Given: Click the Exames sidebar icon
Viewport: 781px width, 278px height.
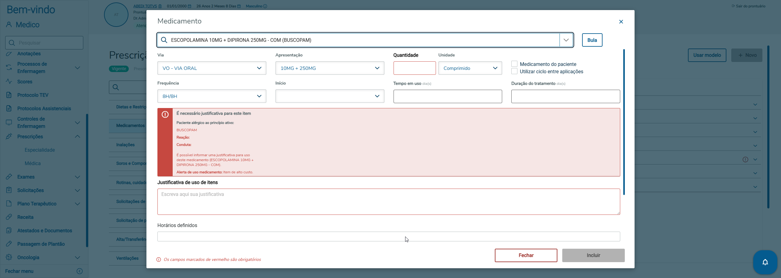Looking at the screenshot, I should pyautogui.click(x=9, y=177).
